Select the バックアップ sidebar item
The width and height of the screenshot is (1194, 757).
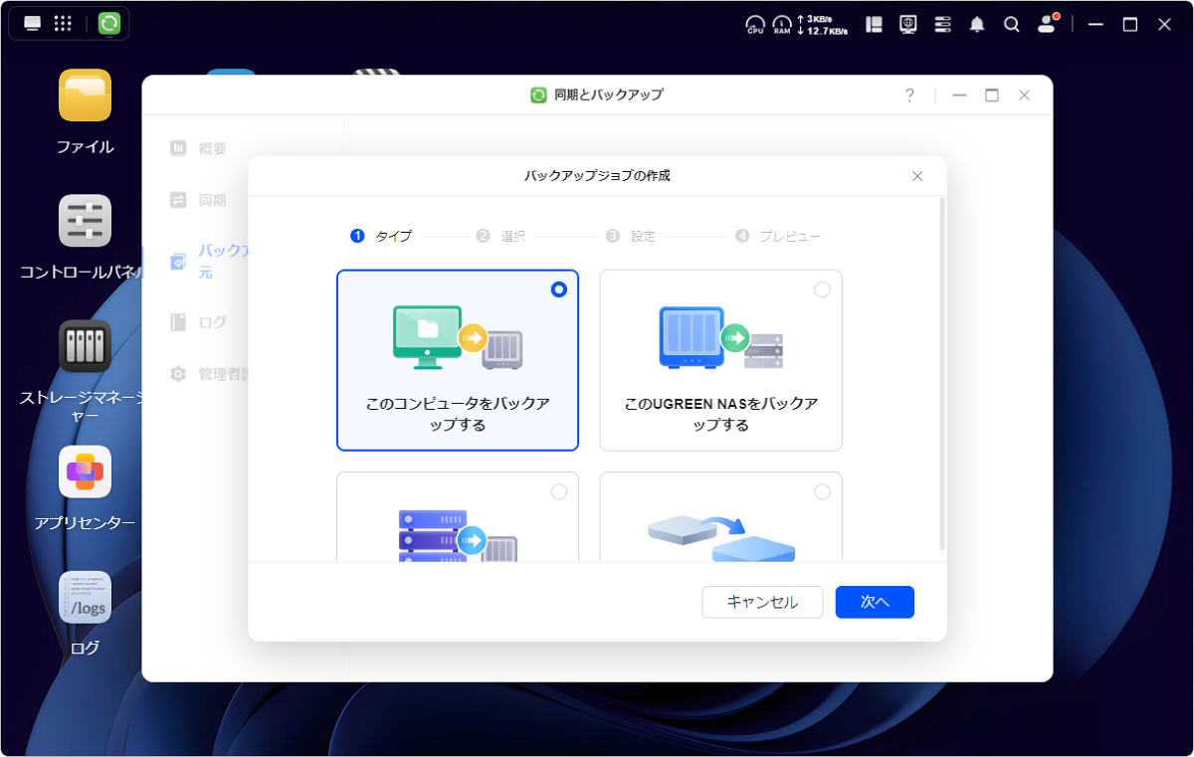click(208, 262)
